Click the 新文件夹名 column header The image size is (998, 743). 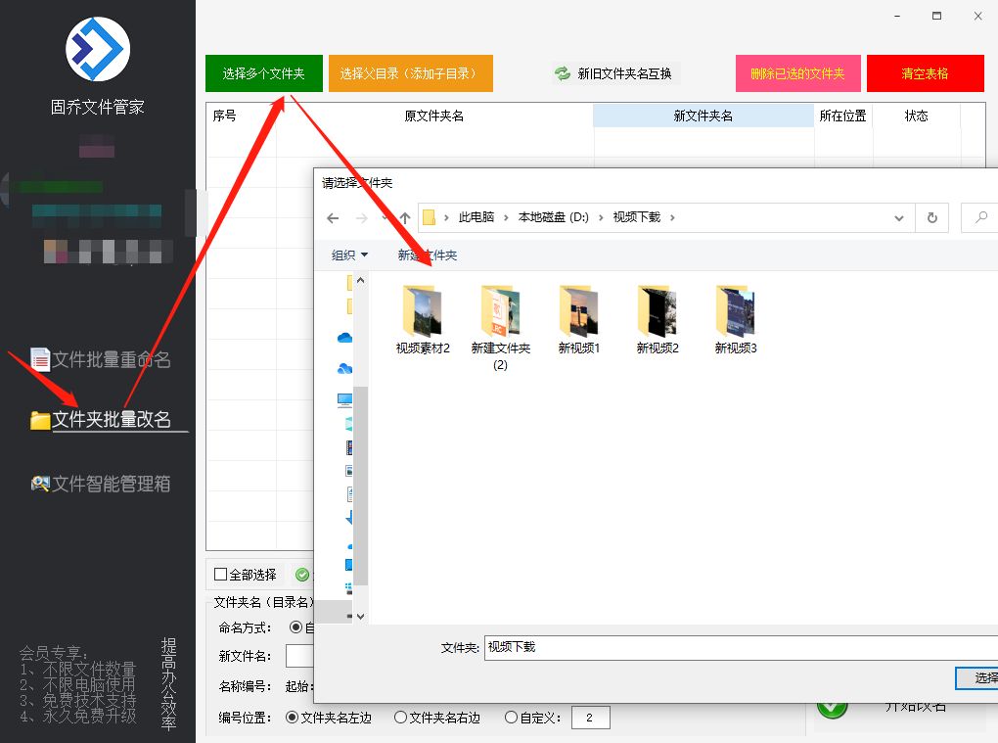[703, 116]
